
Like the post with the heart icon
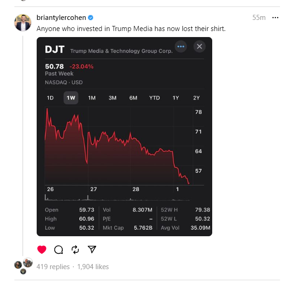42,250
